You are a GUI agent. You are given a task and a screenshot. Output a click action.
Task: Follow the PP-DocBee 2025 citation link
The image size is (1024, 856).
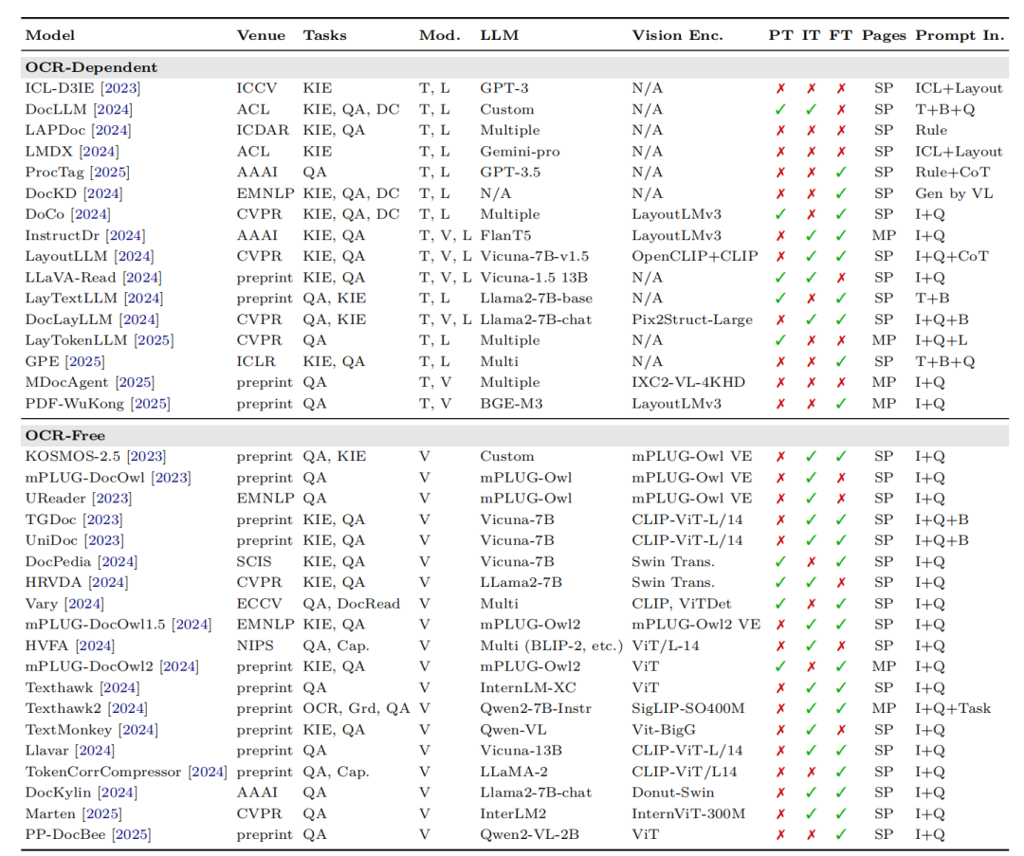coord(132,834)
